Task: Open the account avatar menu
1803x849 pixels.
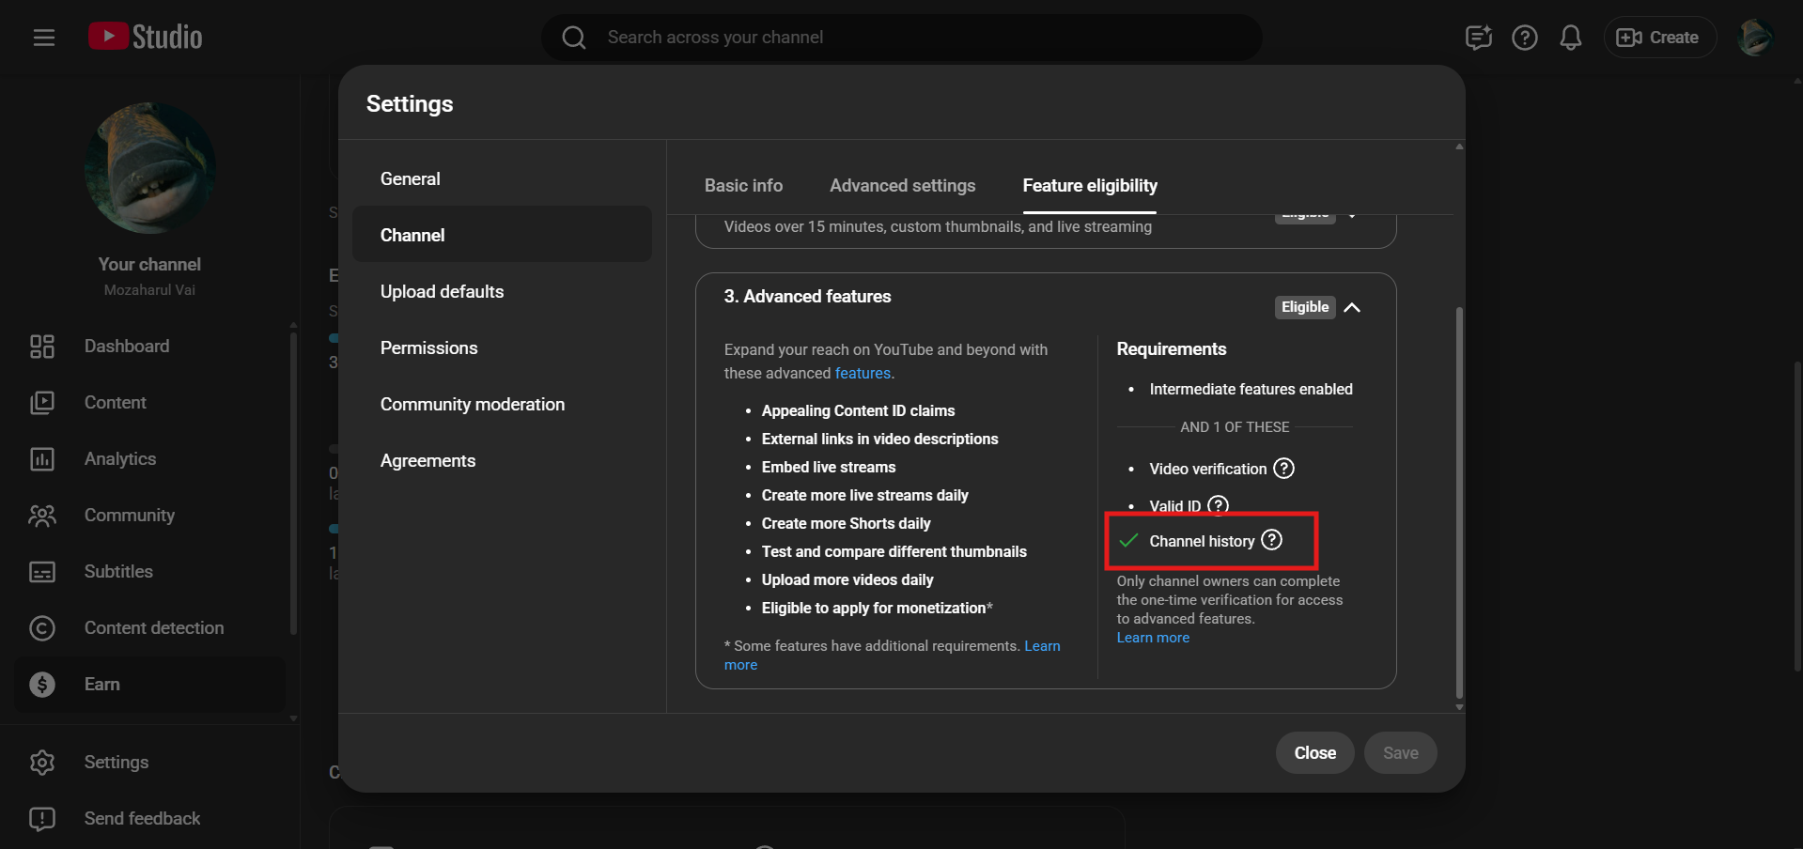Action: (x=1754, y=38)
